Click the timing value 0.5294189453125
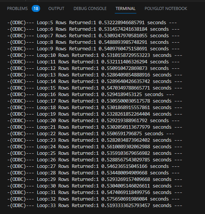The width and height of the screenshot is (205, 214). click(x=122, y=95)
